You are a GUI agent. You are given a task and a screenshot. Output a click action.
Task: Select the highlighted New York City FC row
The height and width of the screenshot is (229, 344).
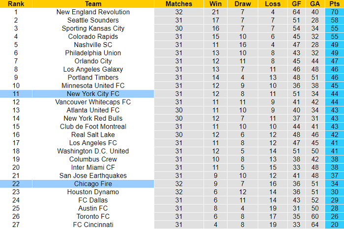click(172, 94)
